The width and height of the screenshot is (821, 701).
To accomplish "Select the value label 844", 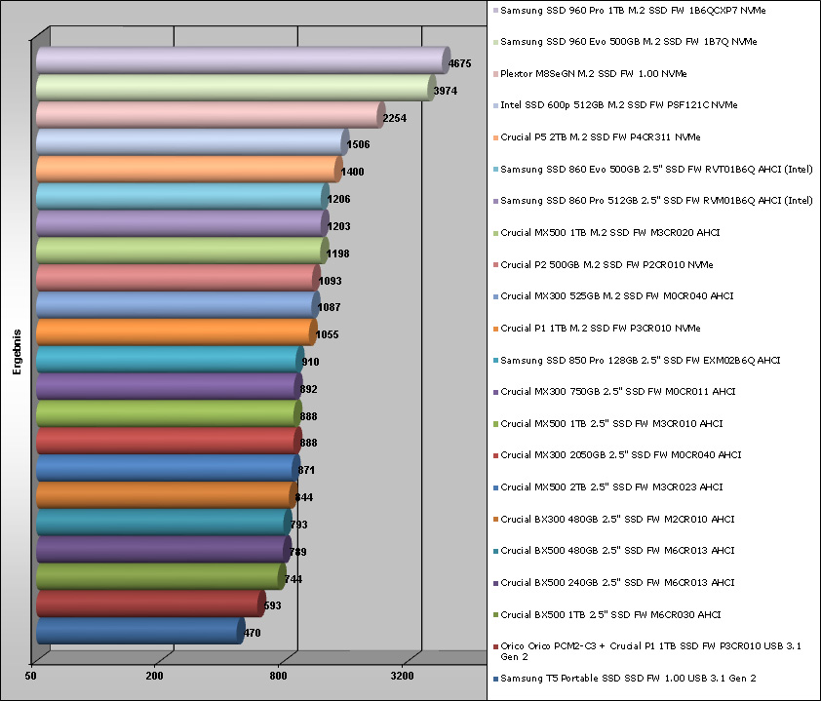I will point(304,497).
